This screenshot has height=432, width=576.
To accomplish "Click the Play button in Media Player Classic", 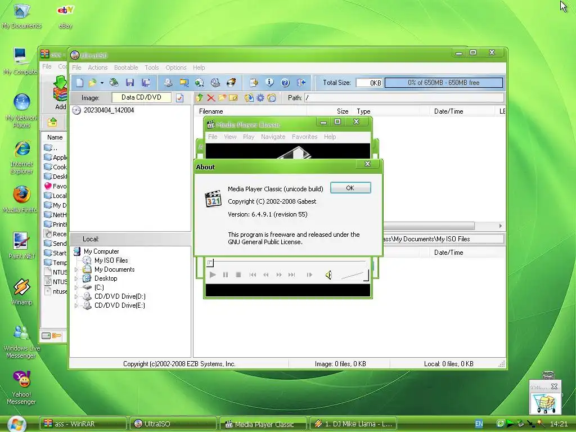I will coord(212,274).
